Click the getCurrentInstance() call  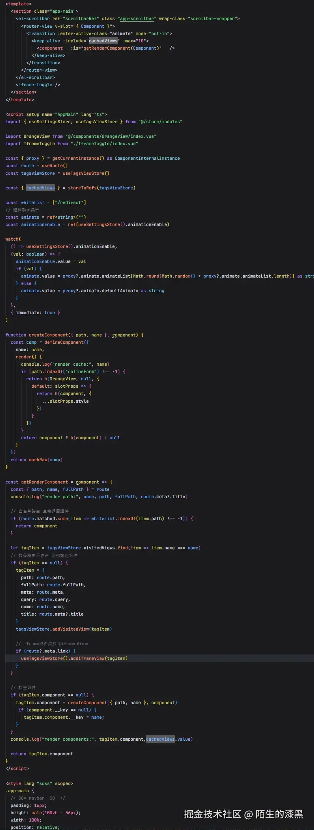coord(78,158)
